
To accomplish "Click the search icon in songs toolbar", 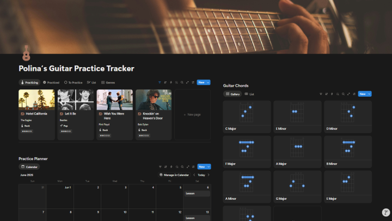I will tap(182, 82).
